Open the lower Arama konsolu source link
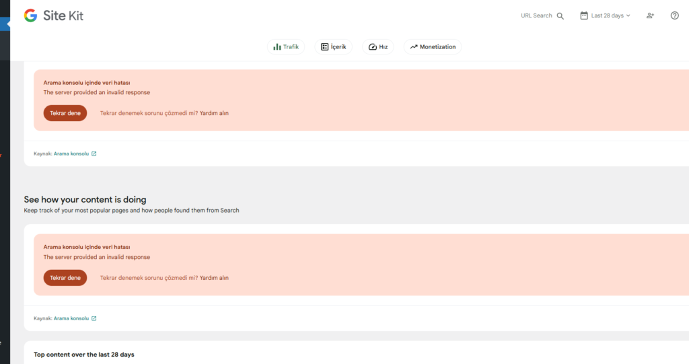The image size is (689, 364). pos(71,318)
